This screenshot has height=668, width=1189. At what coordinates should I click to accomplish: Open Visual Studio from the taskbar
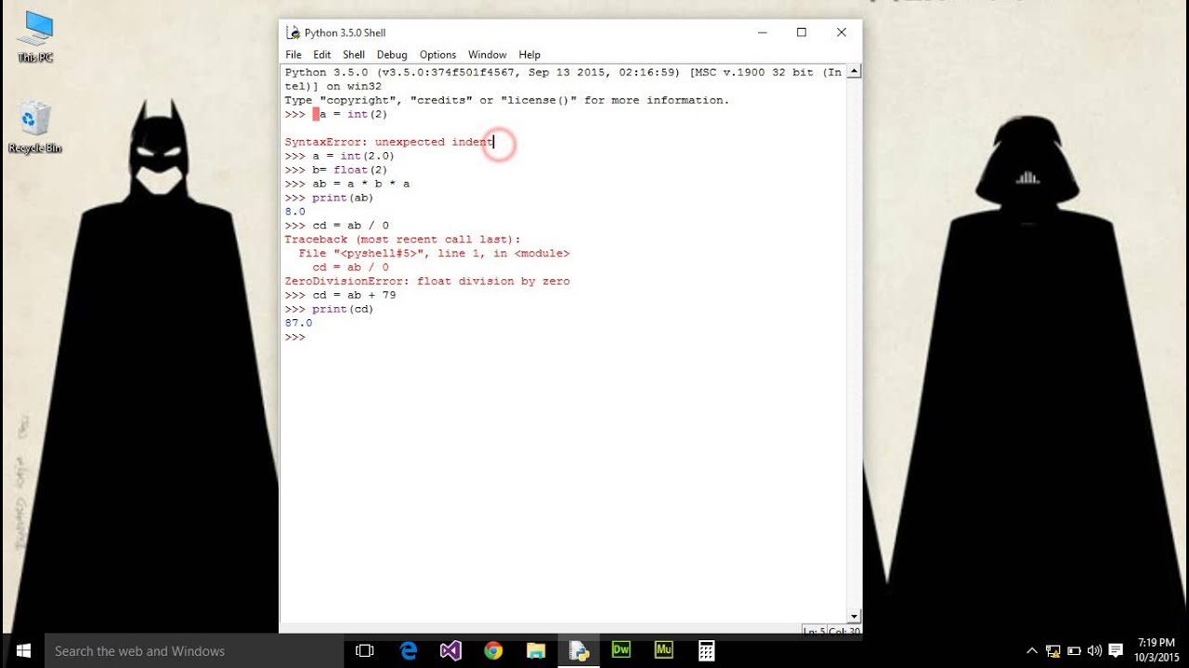point(451,650)
